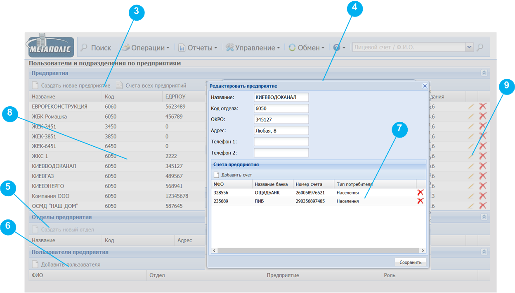Delete the ЖКС 1 enterprise row
Viewport: 515px width, 293px height.
[x=483, y=156]
